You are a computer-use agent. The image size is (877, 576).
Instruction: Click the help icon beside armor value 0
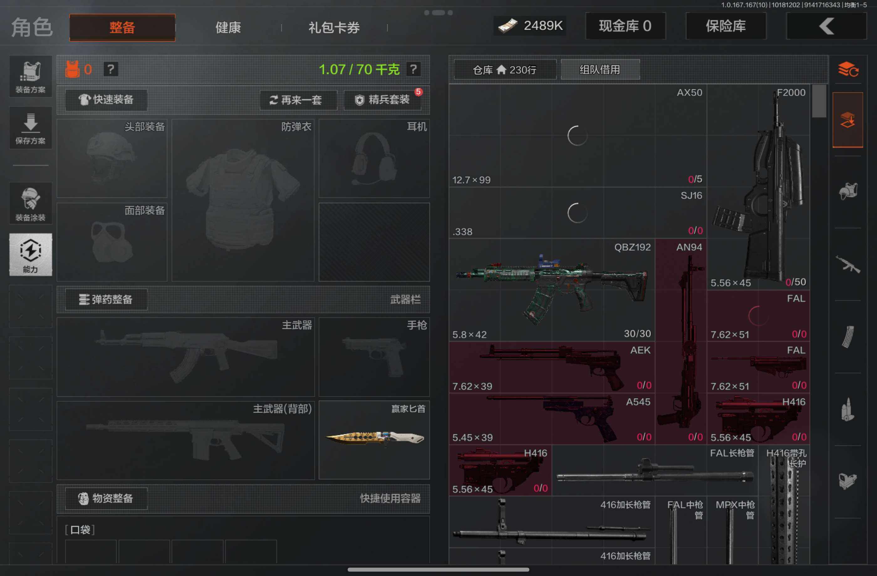pos(111,69)
